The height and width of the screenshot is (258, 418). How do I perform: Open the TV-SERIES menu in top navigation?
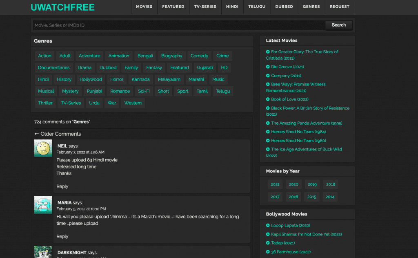pos(205,7)
